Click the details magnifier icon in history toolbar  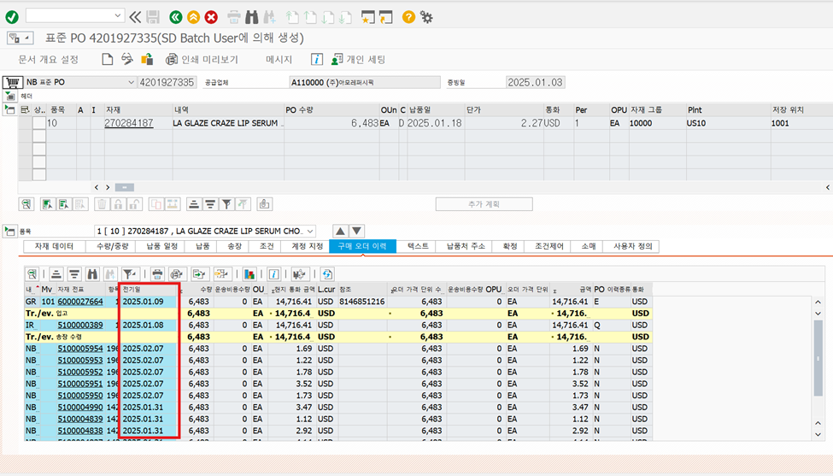[32, 274]
